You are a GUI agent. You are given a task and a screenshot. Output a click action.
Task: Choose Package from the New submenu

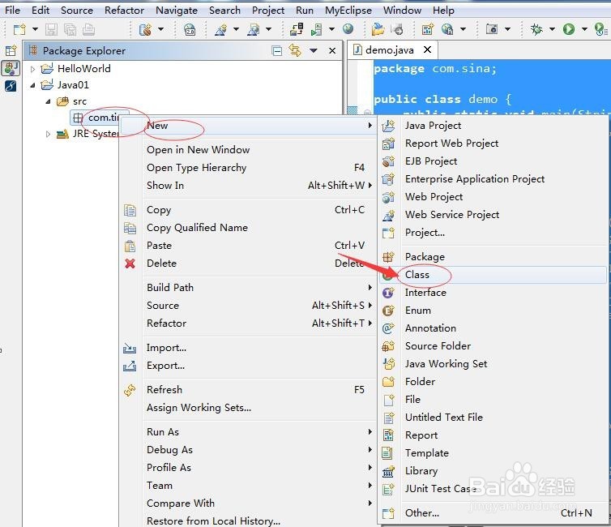click(493, 257)
